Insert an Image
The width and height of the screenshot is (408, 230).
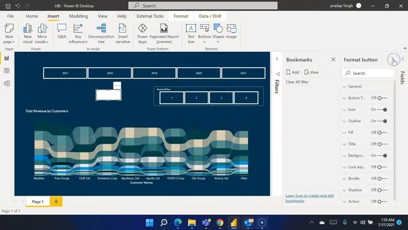pyautogui.click(x=231, y=31)
